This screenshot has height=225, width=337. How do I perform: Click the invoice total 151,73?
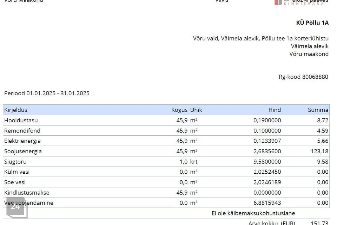click(319, 223)
